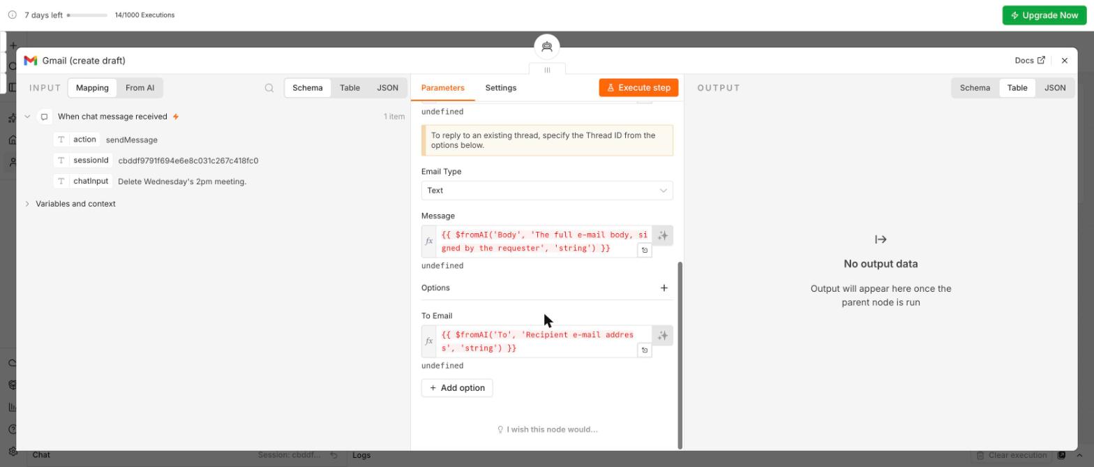Switch output view to Schema
The height and width of the screenshot is (467, 1094).
pyautogui.click(x=975, y=88)
